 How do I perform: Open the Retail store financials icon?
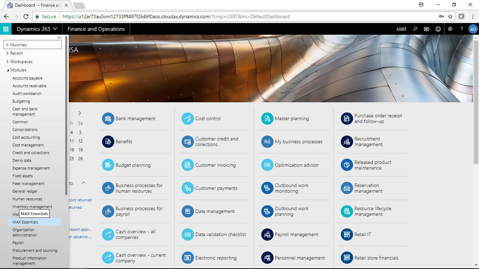347,258
